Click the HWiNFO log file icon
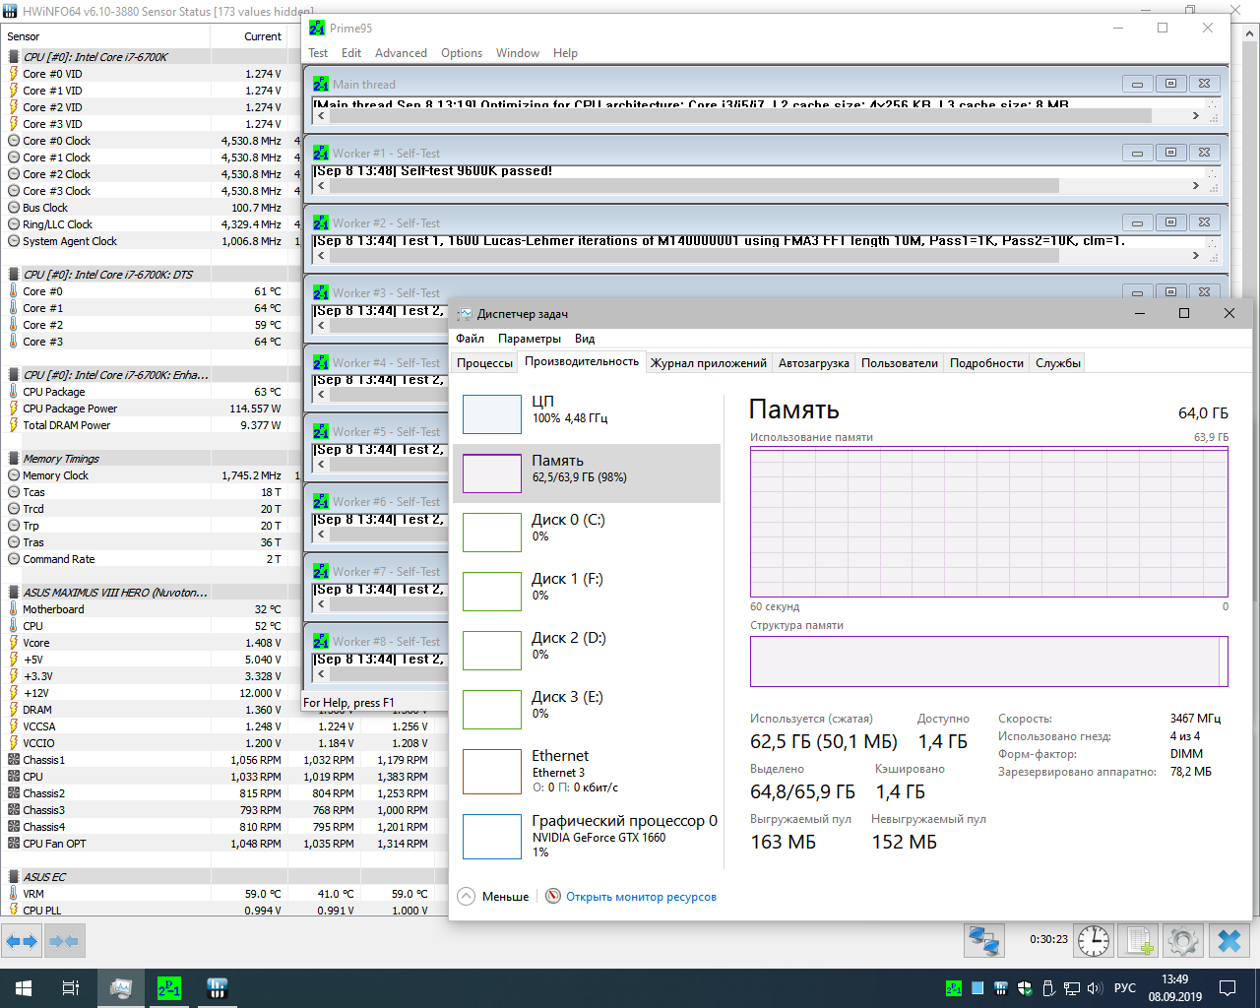 click(x=1140, y=941)
